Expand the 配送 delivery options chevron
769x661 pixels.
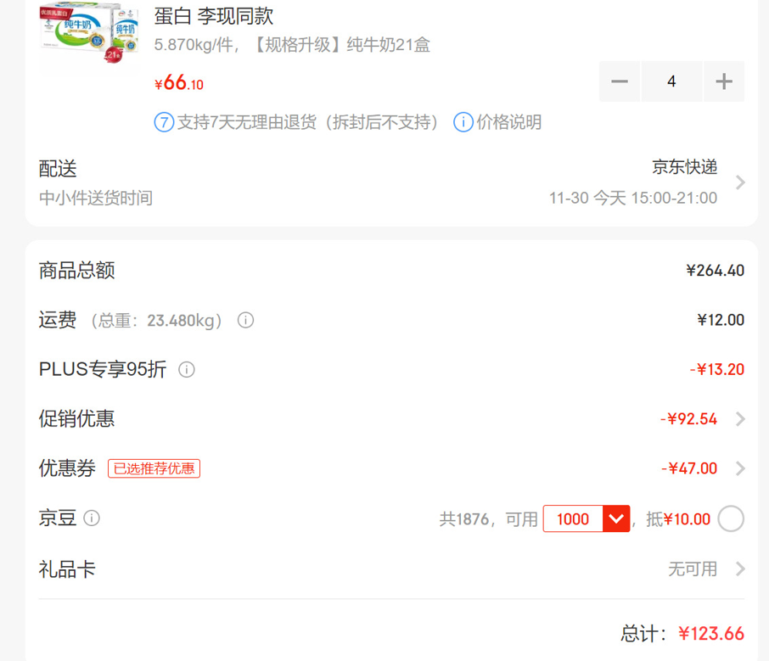[740, 182]
